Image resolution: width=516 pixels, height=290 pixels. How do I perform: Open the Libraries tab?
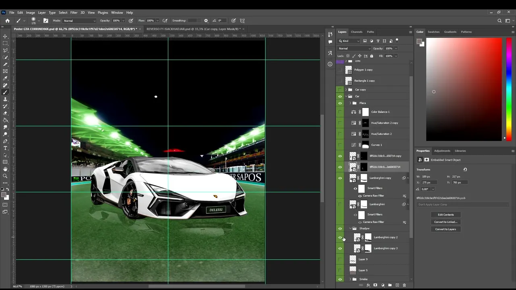(x=460, y=151)
